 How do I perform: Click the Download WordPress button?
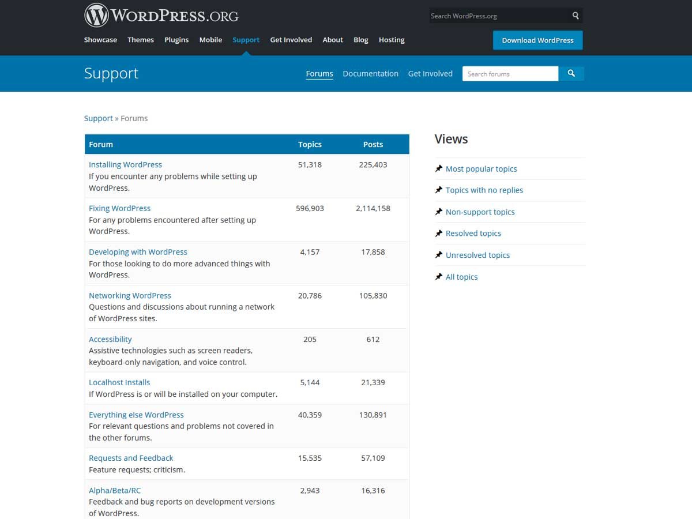(537, 40)
